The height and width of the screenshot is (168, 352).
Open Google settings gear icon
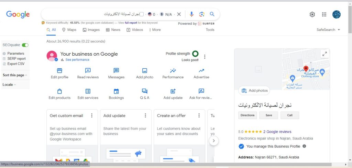pyautogui.click(x=312, y=14)
